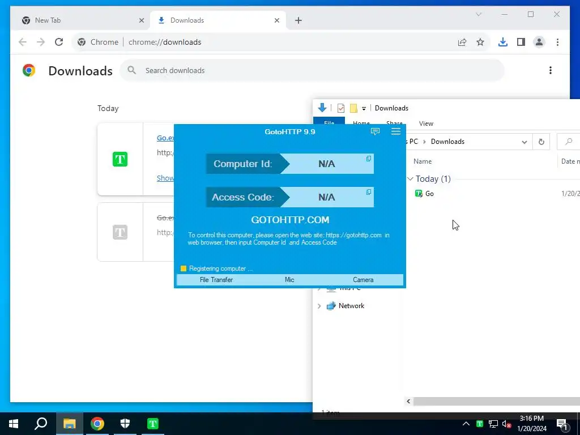Refresh the Explorer Downloads folder
Screen dimensions: 580x435
tap(541, 142)
